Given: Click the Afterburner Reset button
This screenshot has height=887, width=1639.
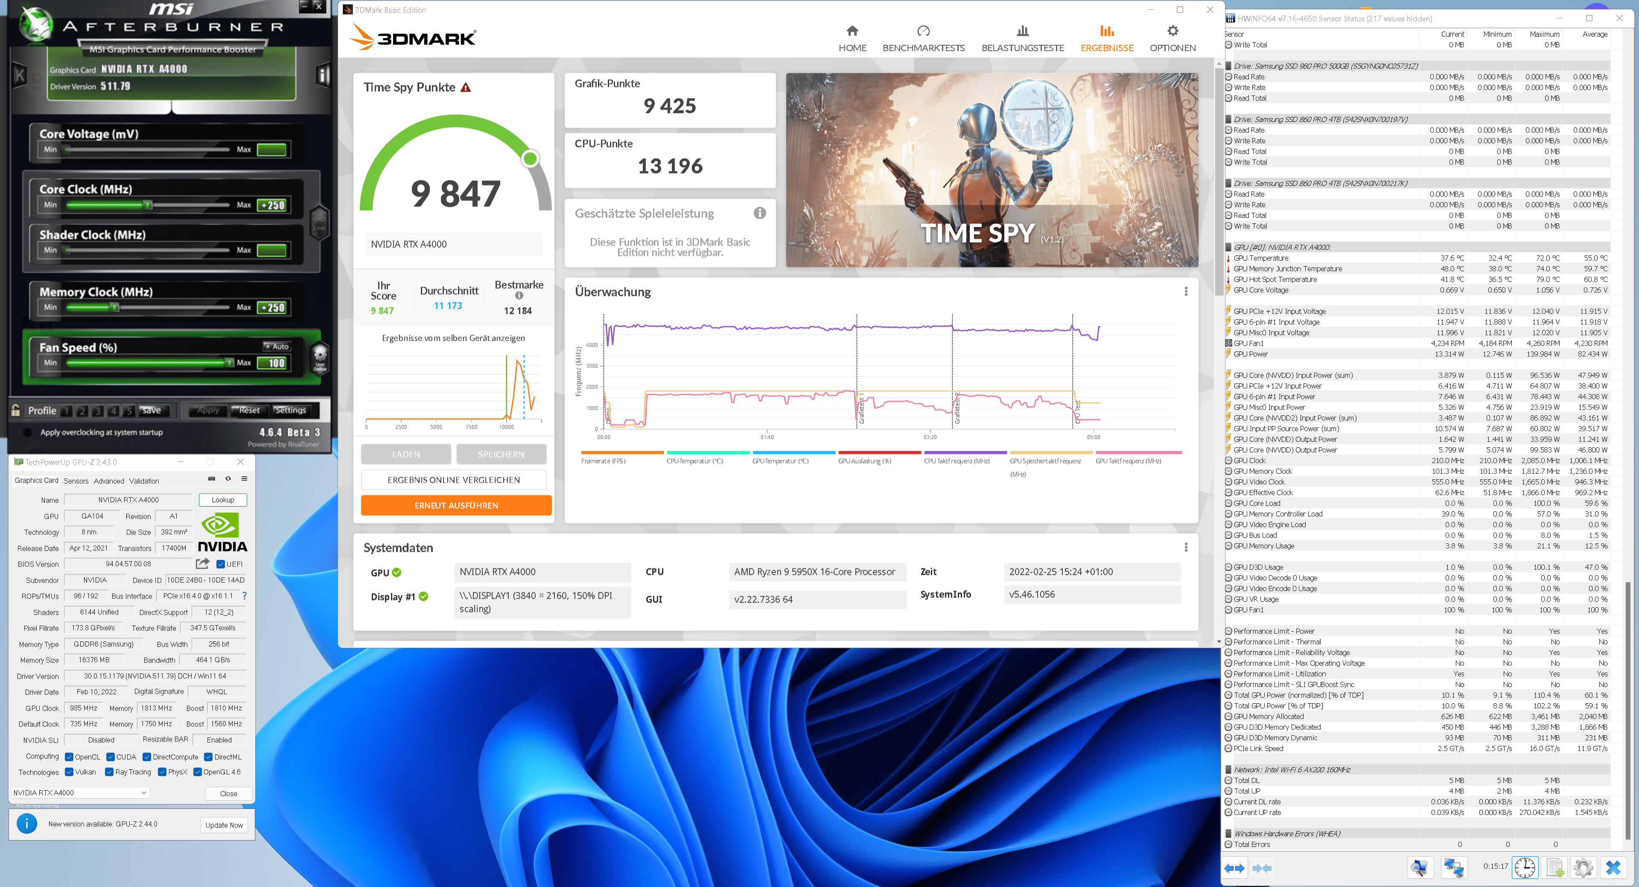Looking at the screenshot, I should (249, 410).
